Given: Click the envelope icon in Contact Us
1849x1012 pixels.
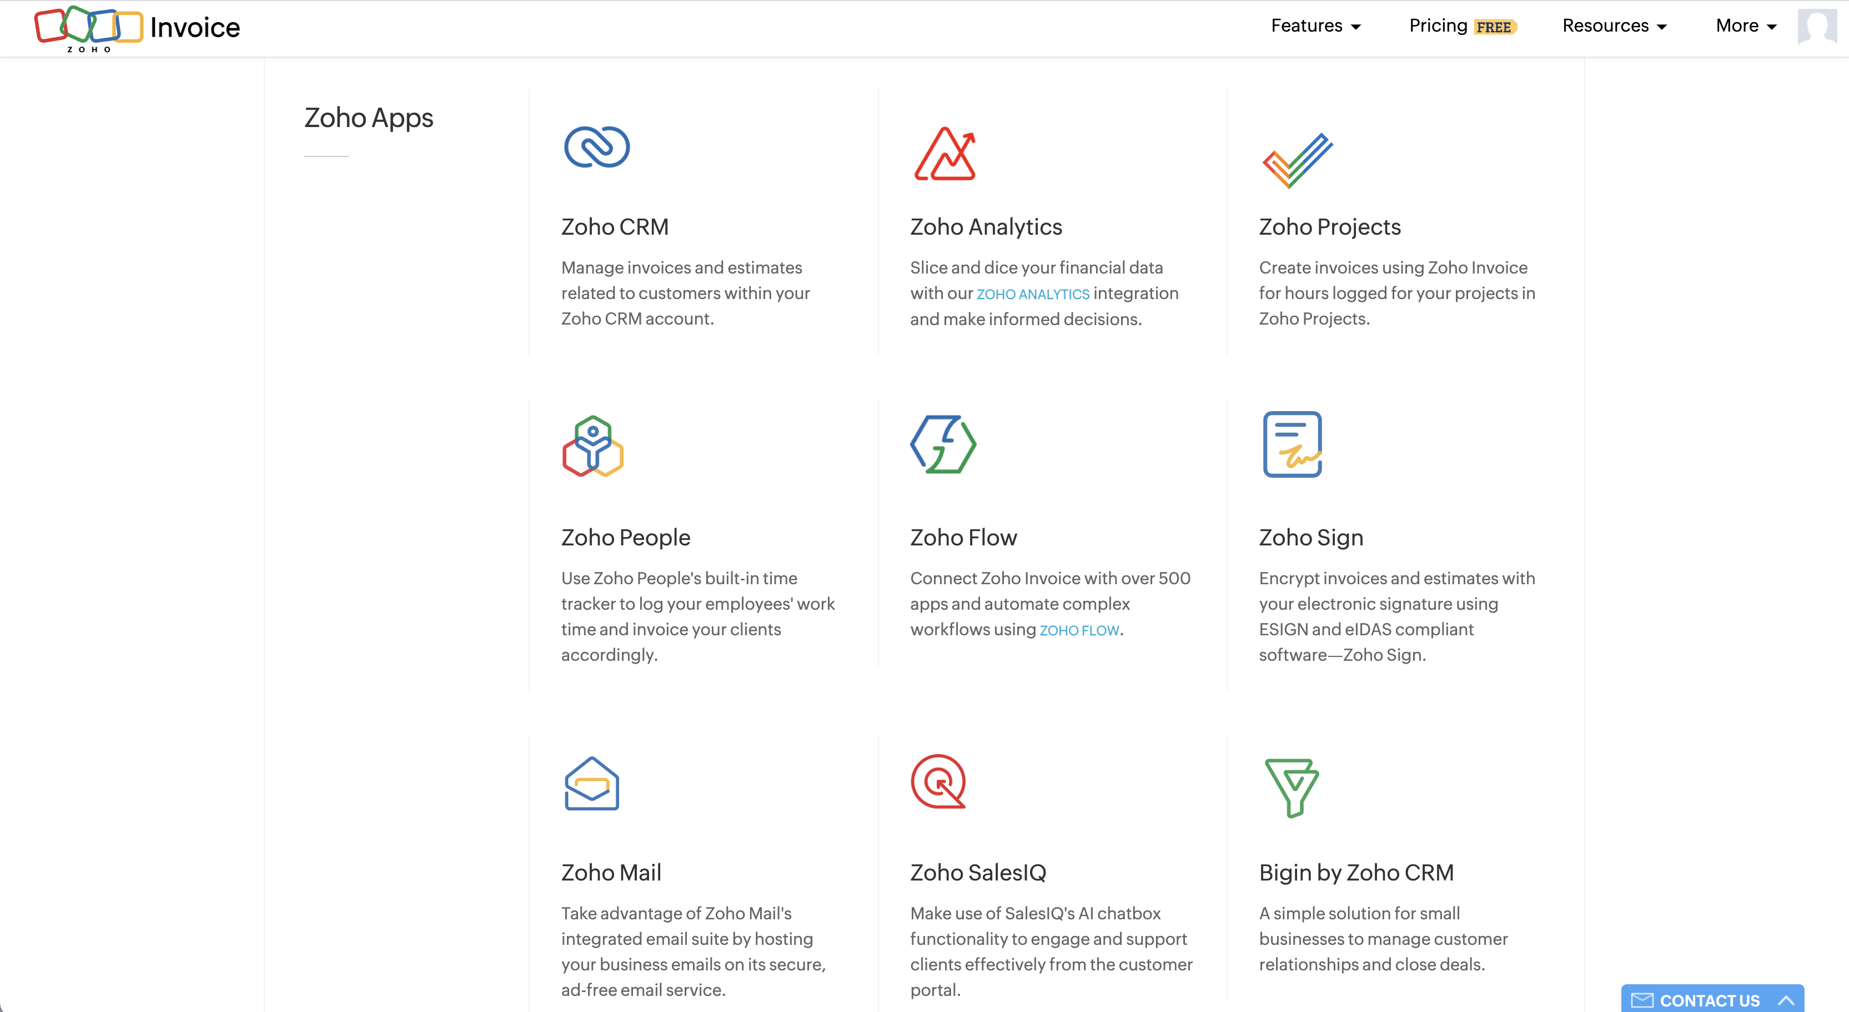Looking at the screenshot, I should tap(1642, 1000).
